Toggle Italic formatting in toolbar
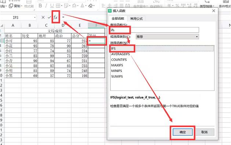 [x=46, y=6]
